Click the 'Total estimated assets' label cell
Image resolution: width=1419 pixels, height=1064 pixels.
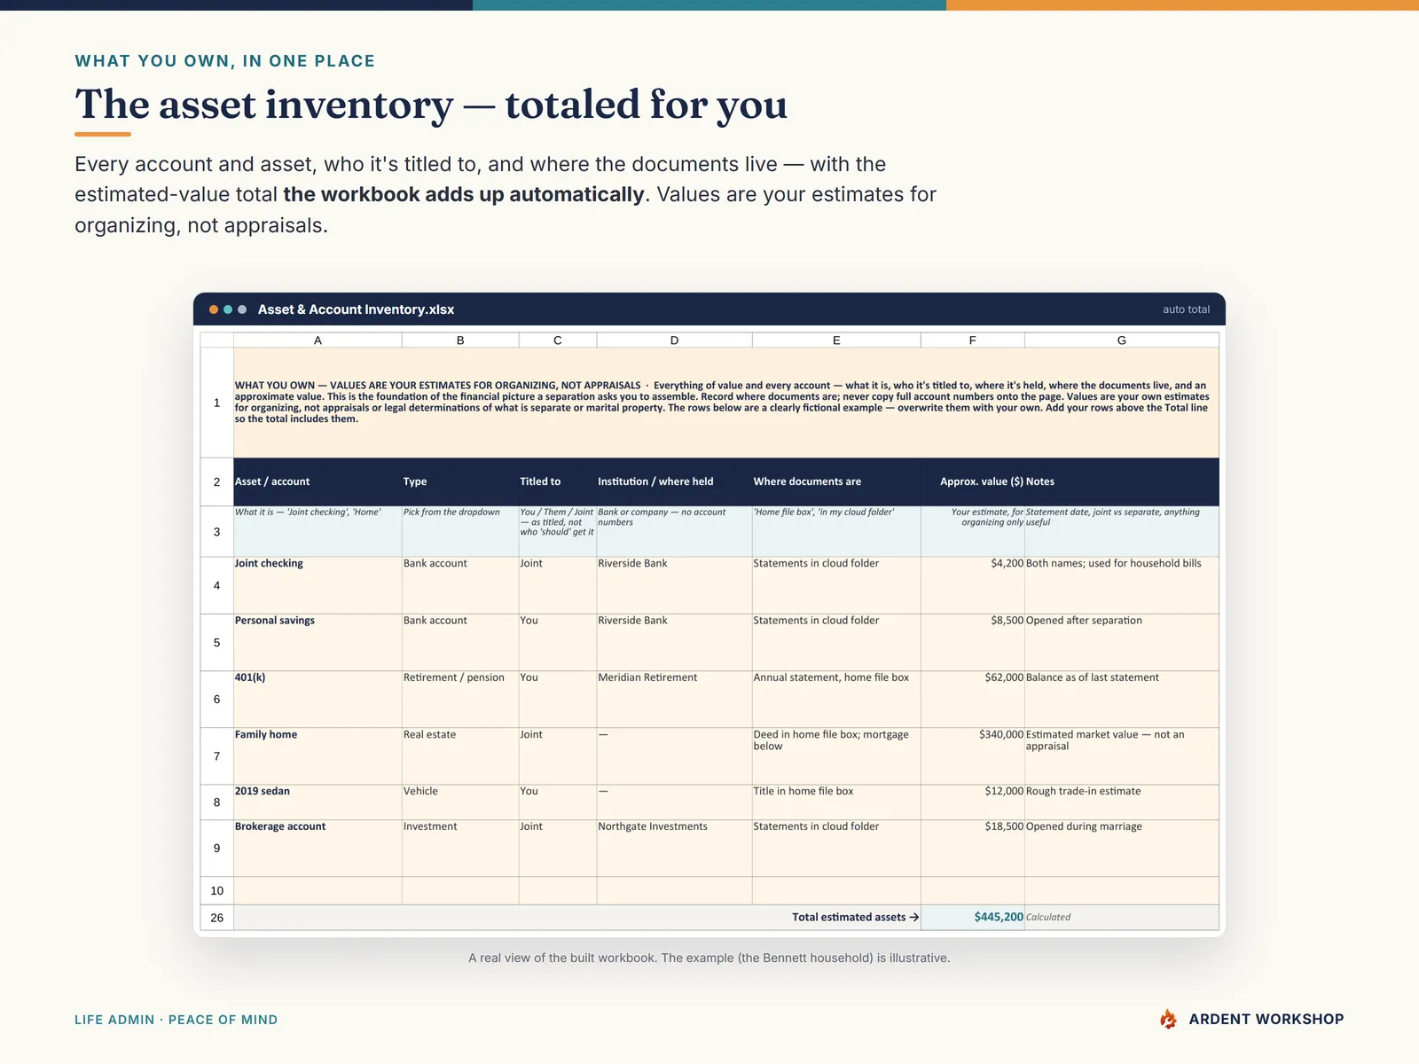point(577,918)
